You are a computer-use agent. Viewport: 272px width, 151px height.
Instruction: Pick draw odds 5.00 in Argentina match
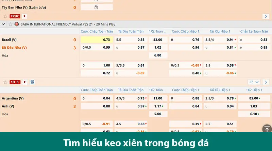pos(158,114)
